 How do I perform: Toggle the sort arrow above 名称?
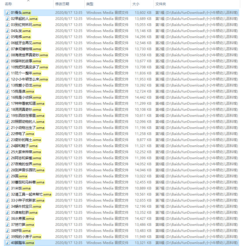pos(28,1)
